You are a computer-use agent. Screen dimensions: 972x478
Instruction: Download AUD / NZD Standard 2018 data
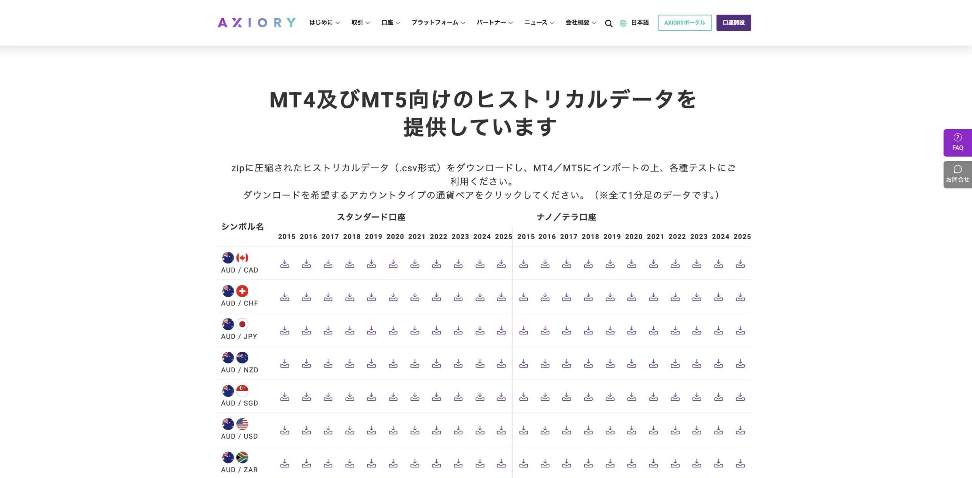click(x=350, y=364)
